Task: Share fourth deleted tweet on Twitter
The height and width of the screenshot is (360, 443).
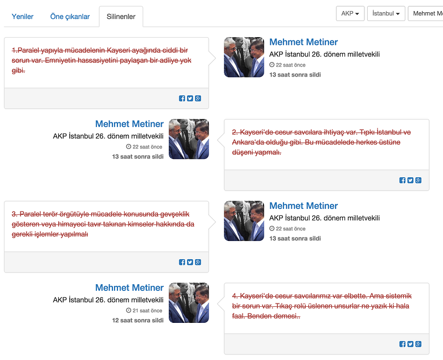Action: click(410, 344)
